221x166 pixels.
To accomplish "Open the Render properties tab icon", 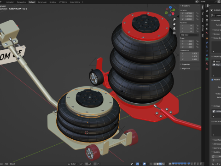I will coord(207,16).
